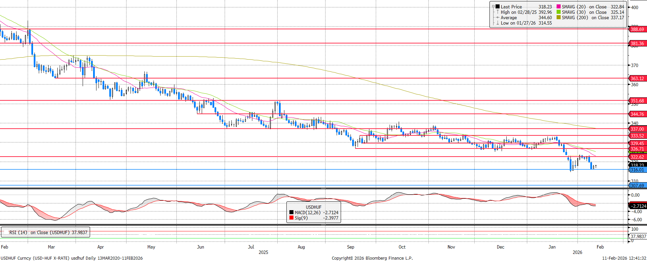Viewport: 647px width, 261px height.
Task: Select the 363.12 horizontal line price tag
Action: click(x=637, y=78)
